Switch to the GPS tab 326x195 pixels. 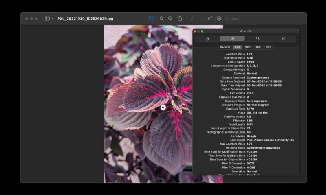pos(247,47)
